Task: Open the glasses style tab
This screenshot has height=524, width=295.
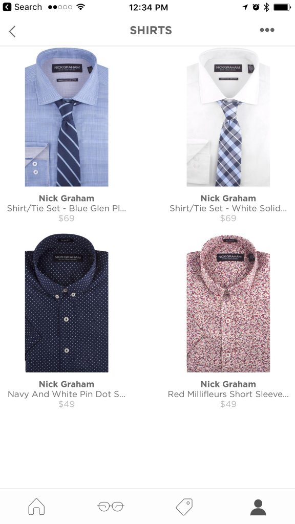Action: click(111, 506)
